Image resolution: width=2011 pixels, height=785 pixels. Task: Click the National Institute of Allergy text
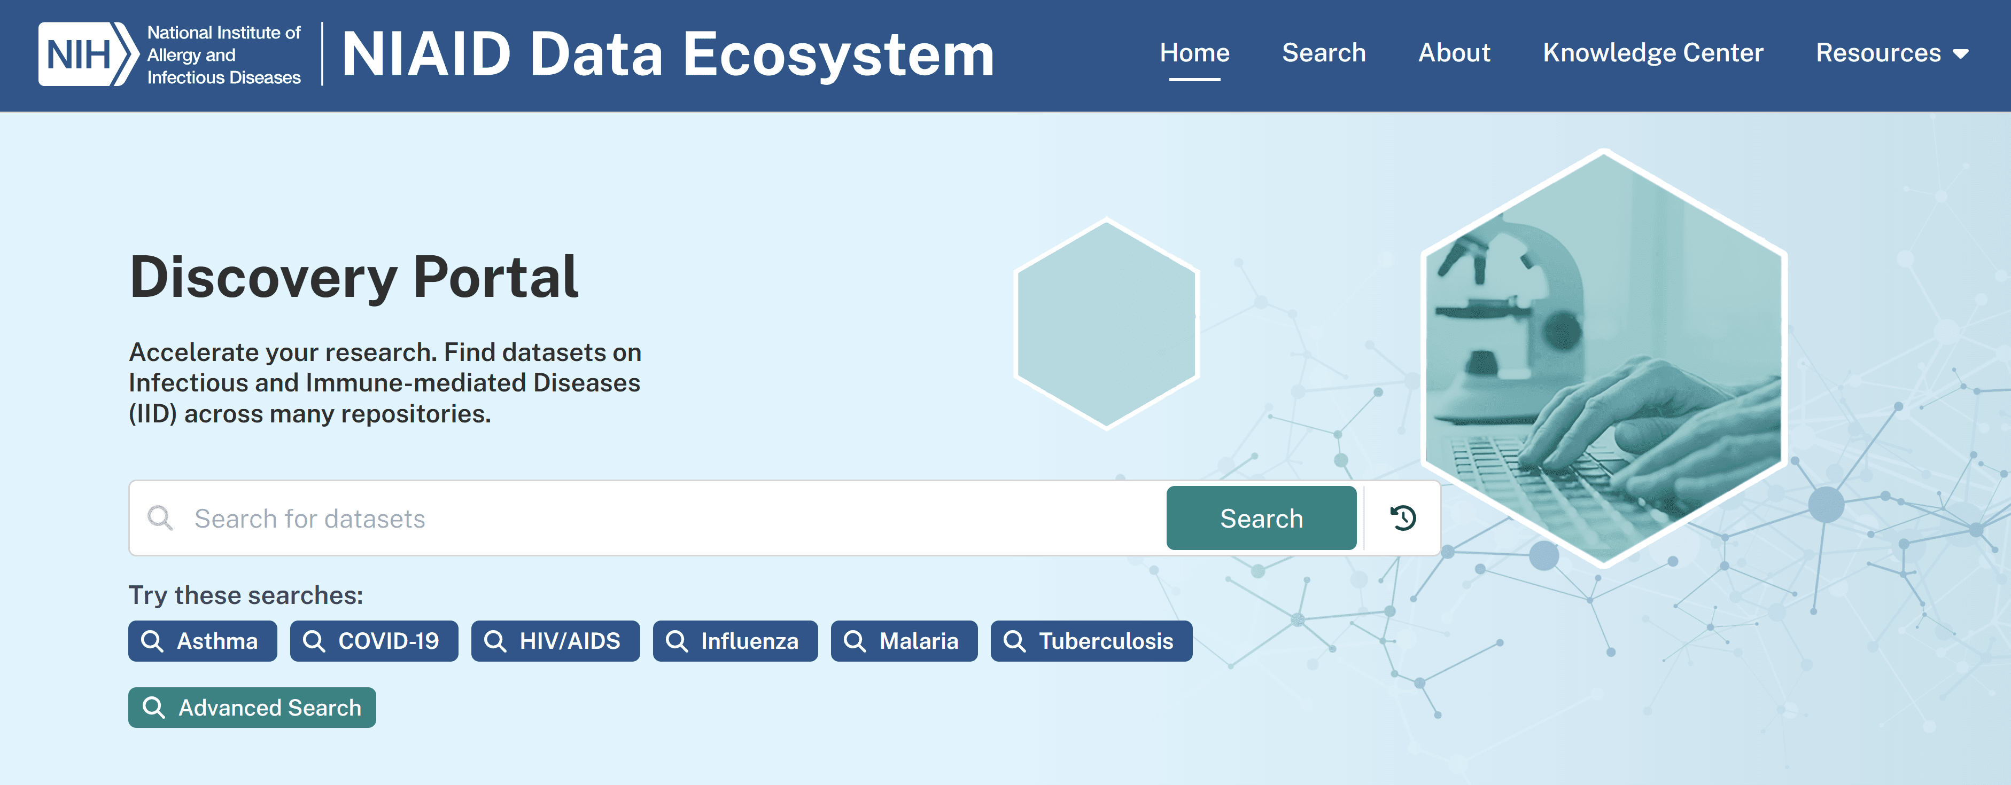coord(223,54)
